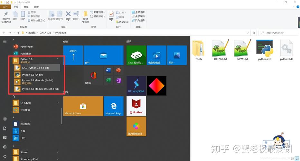Open Documents shortcut in Start sidebar
The width and height of the screenshot is (300, 161).
(x=5, y=128)
